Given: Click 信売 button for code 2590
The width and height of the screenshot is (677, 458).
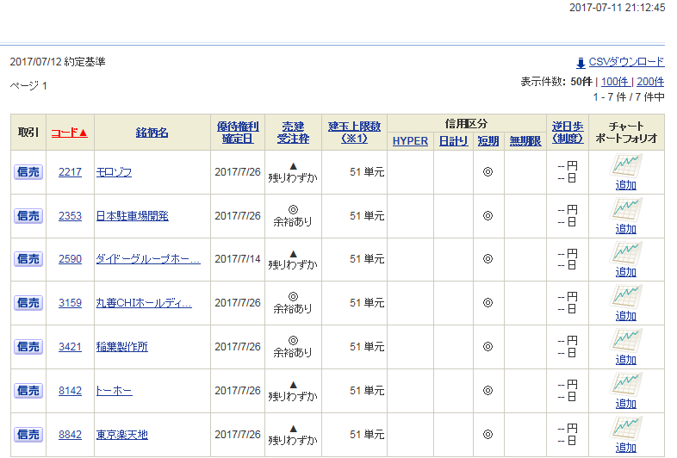Looking at the screenshot, I should 28,259.
